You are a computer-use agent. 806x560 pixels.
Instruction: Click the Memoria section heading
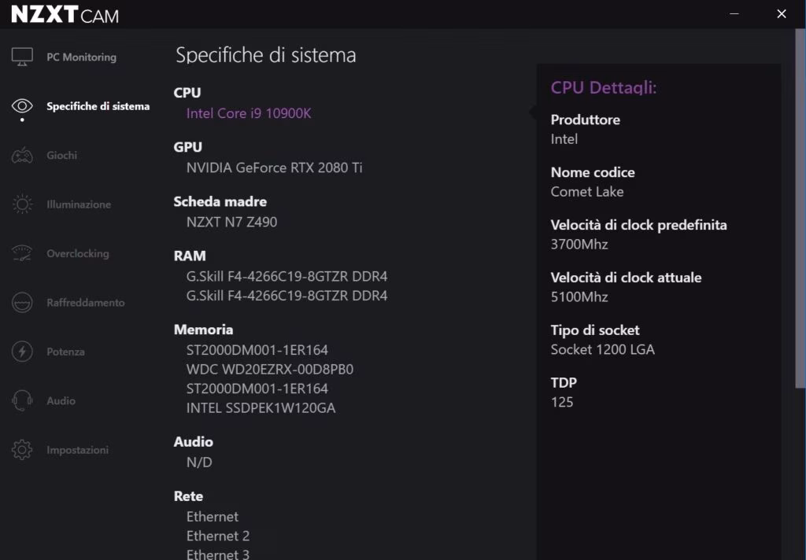point(204,330)
